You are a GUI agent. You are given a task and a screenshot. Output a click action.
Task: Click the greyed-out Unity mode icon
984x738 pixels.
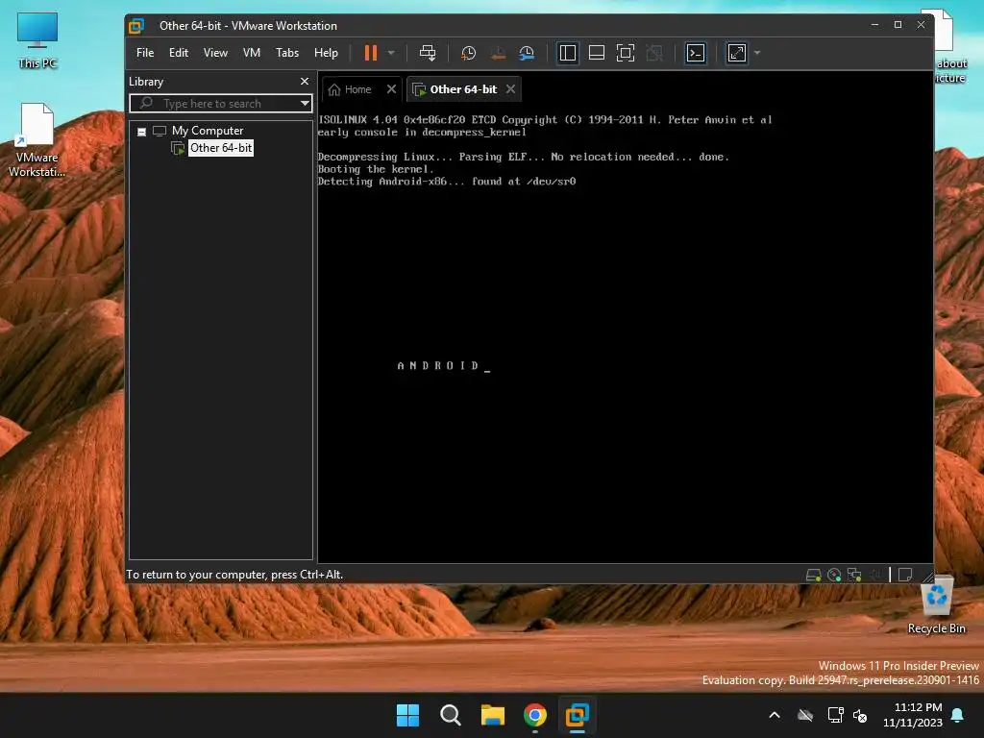coord(654,53)
